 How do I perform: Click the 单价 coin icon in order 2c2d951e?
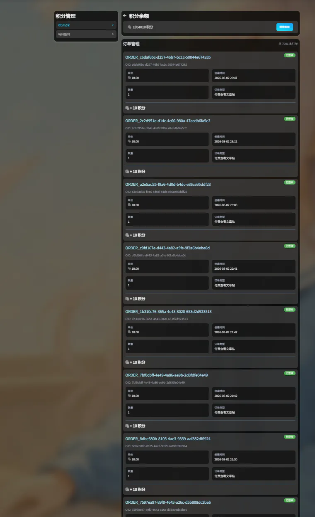pos(129,141)
